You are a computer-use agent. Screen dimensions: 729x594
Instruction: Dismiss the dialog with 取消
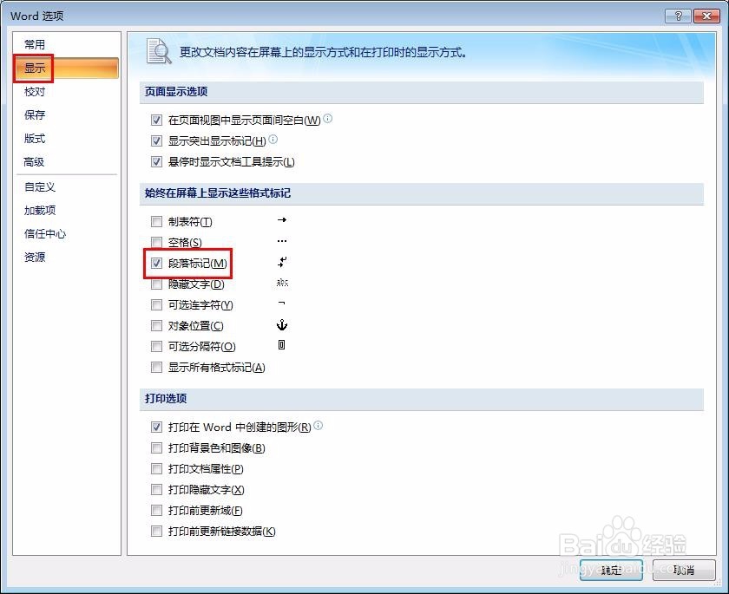685,571
